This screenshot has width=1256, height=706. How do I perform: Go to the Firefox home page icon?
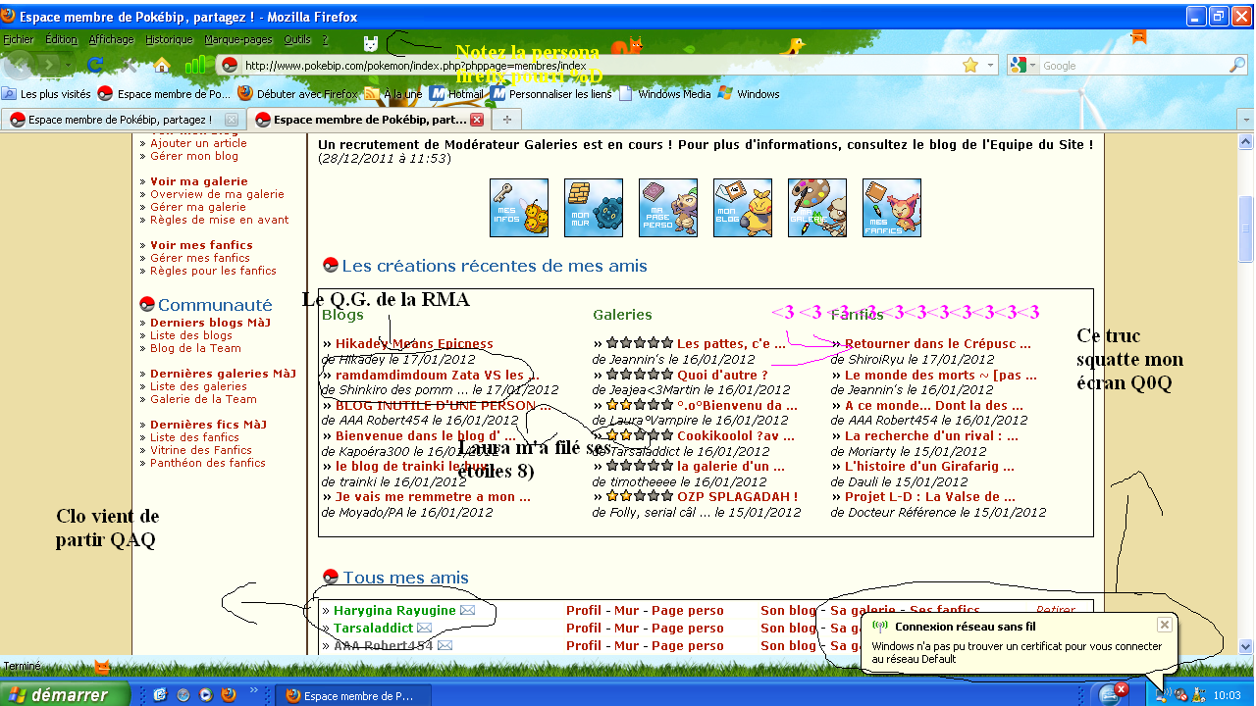click(162, 66)
